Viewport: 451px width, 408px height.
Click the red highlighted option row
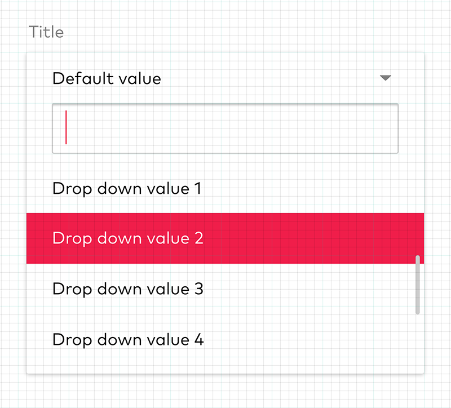[x=225, y=238]
